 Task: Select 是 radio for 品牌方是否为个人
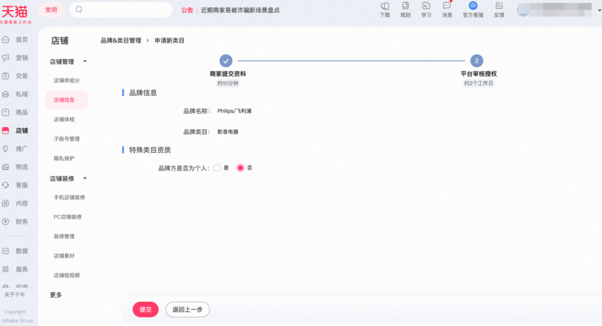point(217,168)
